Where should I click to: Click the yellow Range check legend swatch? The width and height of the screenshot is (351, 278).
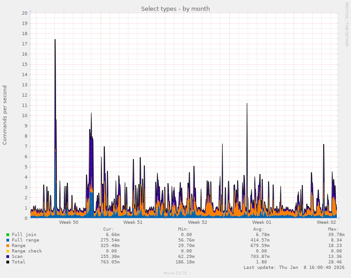click(8, 251)
